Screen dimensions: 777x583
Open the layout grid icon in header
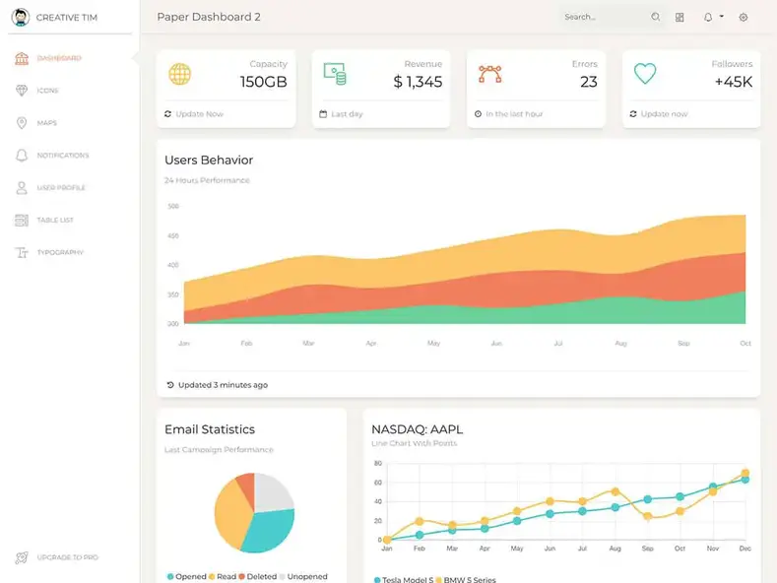(x=680, y=17)
